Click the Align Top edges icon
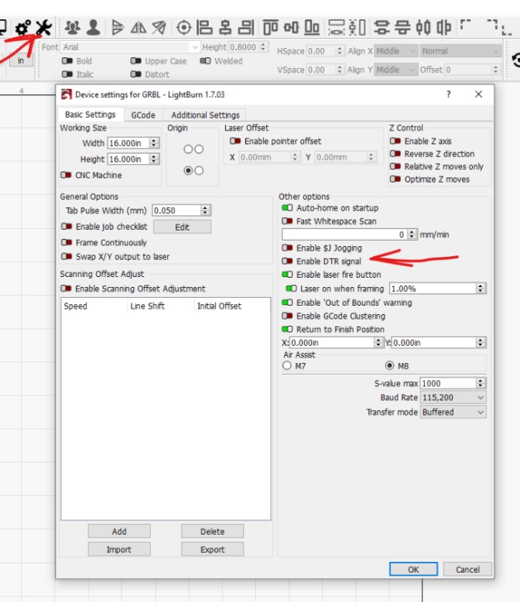Image resolution: width=520 pixels, height=602 pixels. [x=270, y=28]
